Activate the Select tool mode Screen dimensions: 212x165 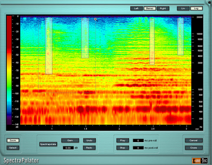(12, 148)
